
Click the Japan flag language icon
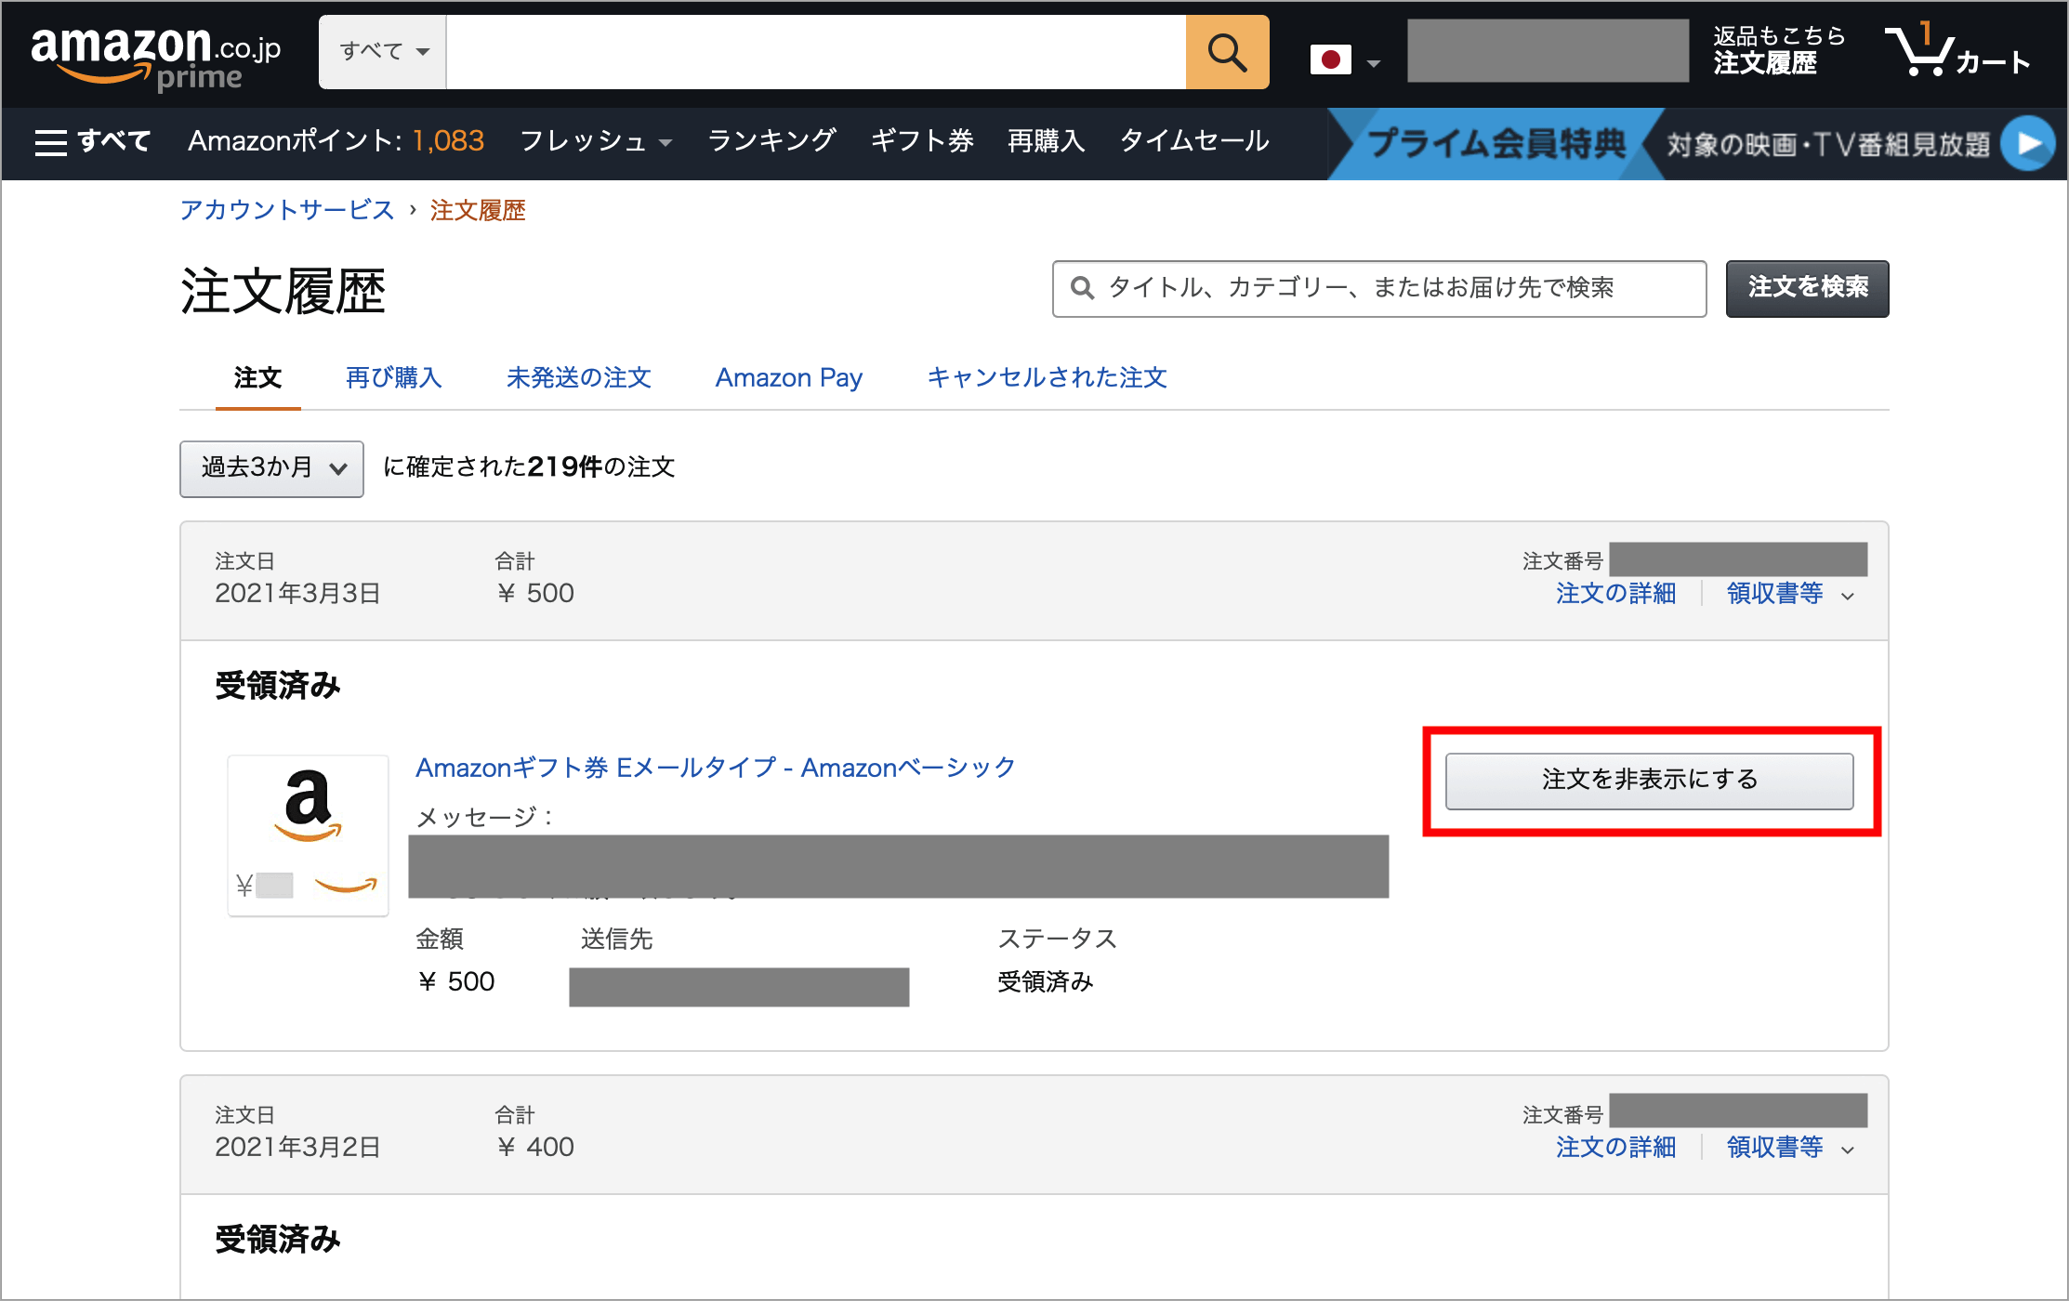pyautogui.click(x=1330, y=60)
